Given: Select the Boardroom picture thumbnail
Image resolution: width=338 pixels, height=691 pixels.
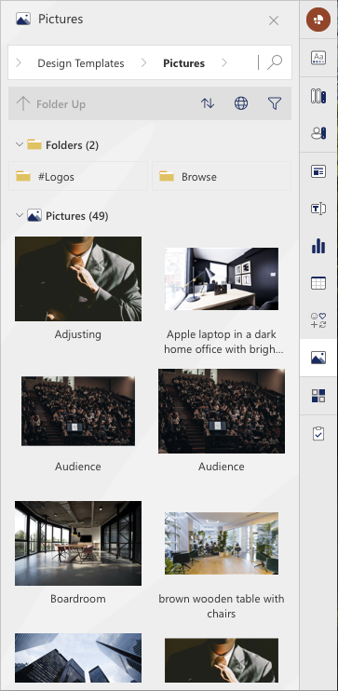Looking at the screenshot, I should tap(78, 543).
